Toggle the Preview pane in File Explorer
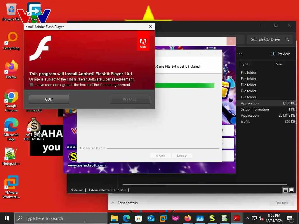 point(280,54)
